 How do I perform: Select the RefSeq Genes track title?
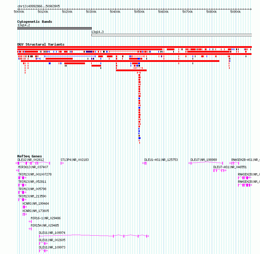[30, 156]
